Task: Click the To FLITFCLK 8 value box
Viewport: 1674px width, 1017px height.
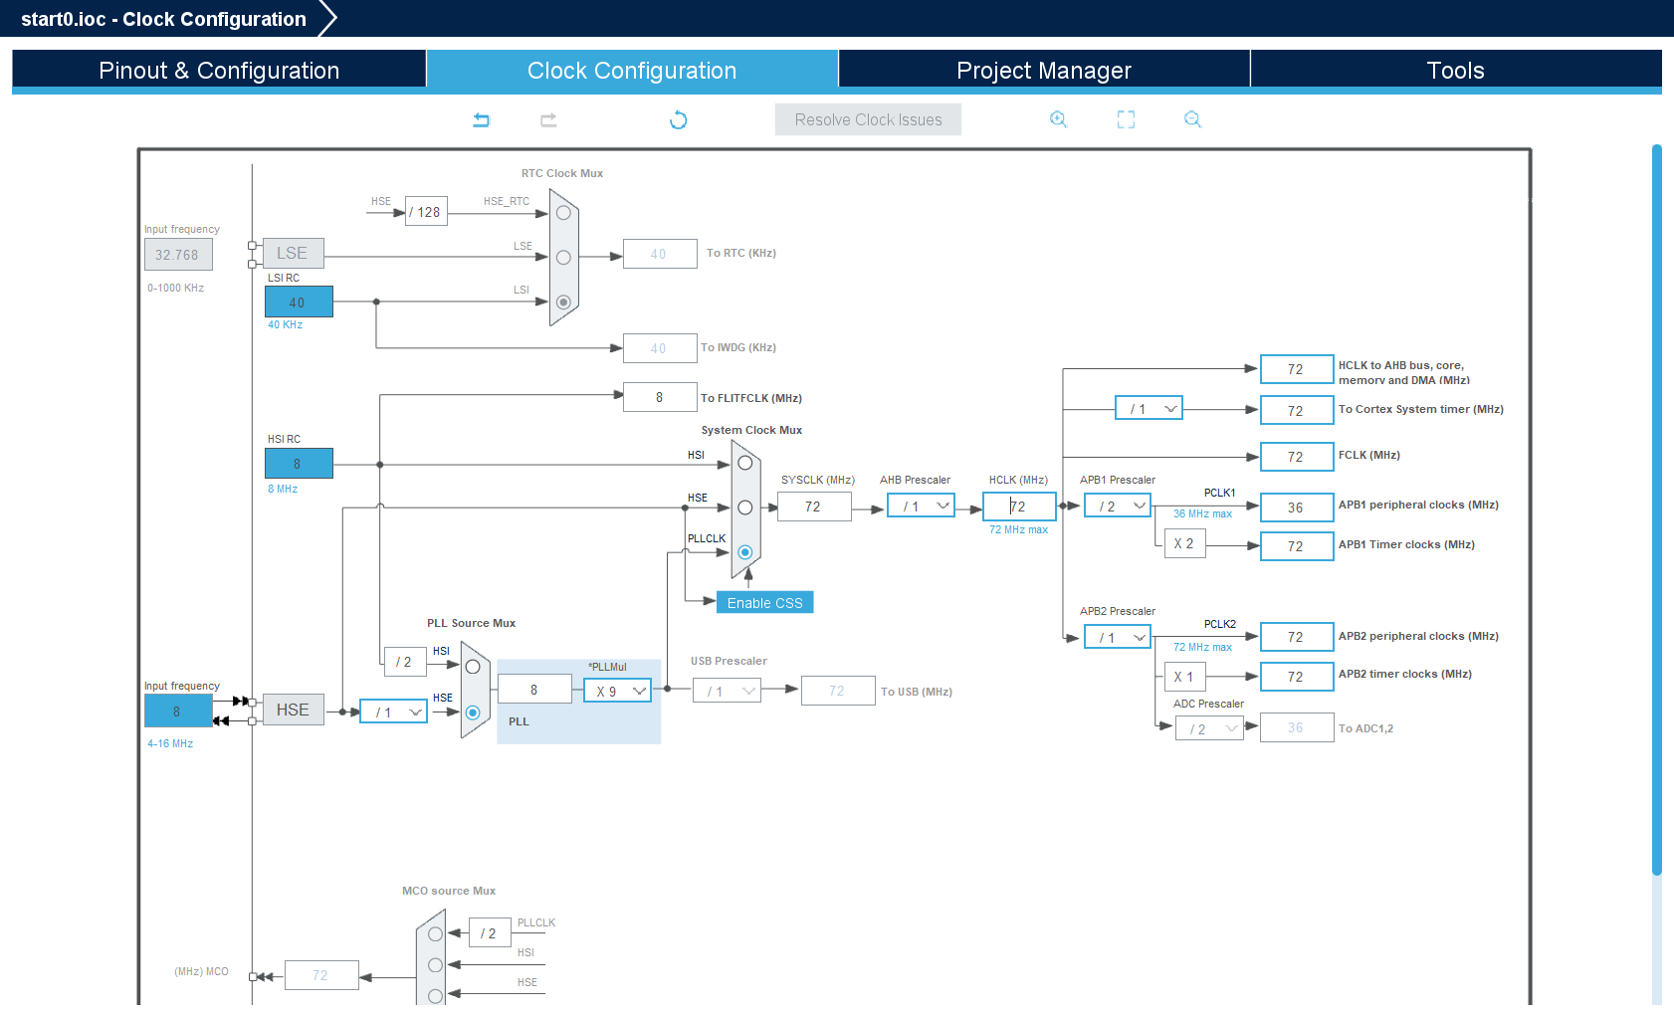Action: tap(660, 397)
